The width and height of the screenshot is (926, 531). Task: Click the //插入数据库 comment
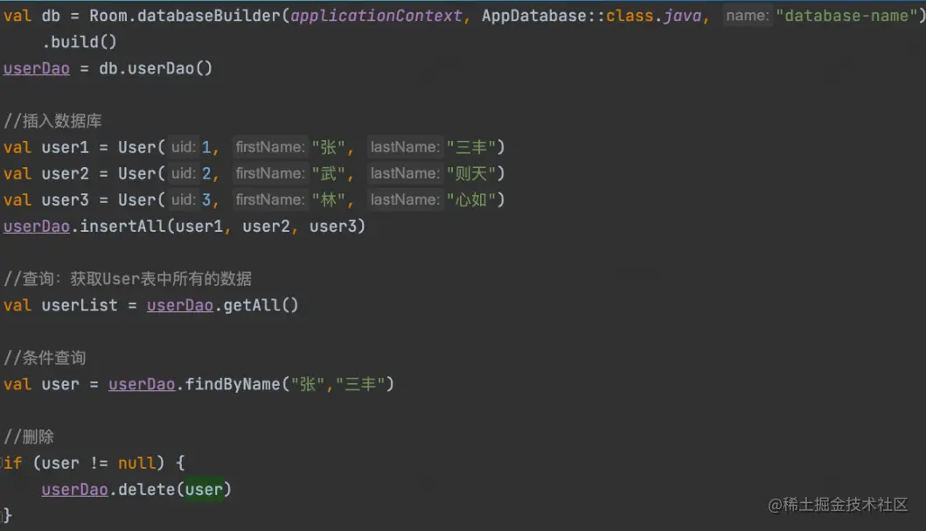pyautogui.click(x=52, y=121)
